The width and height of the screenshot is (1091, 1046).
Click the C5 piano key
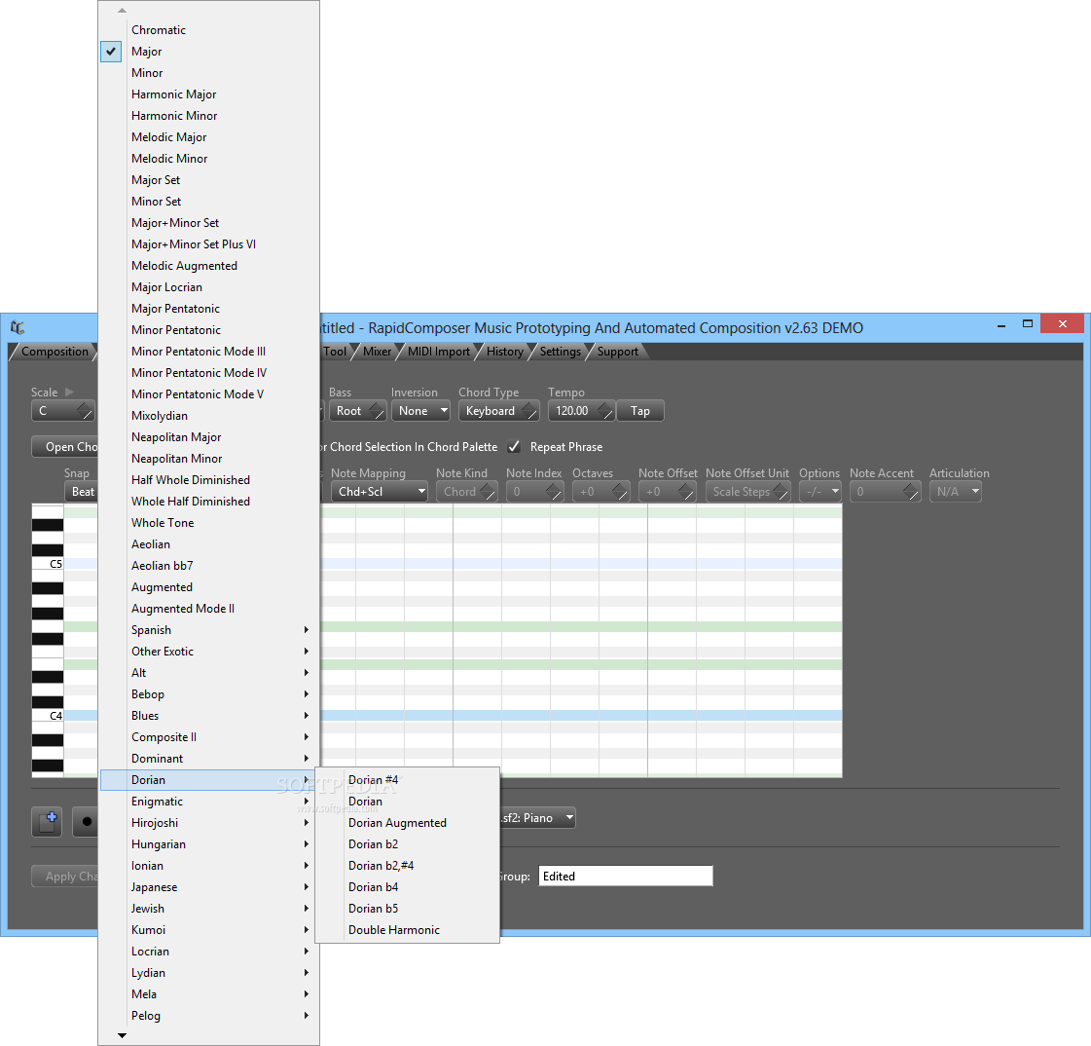tap(48, 564)
